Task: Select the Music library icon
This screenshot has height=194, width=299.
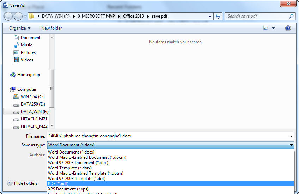Action: point(16,45)
